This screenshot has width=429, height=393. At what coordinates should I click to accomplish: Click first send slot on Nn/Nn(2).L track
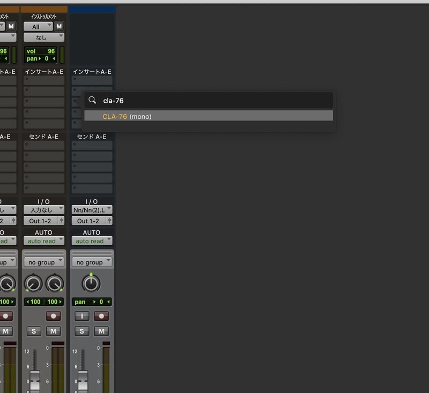click(x=92, y=145)
